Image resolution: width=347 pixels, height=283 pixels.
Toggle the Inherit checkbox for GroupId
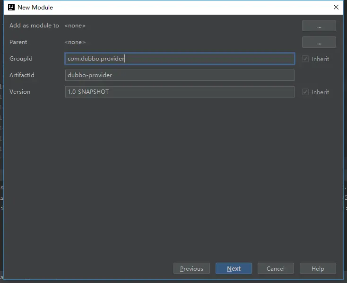pos(305,59)
